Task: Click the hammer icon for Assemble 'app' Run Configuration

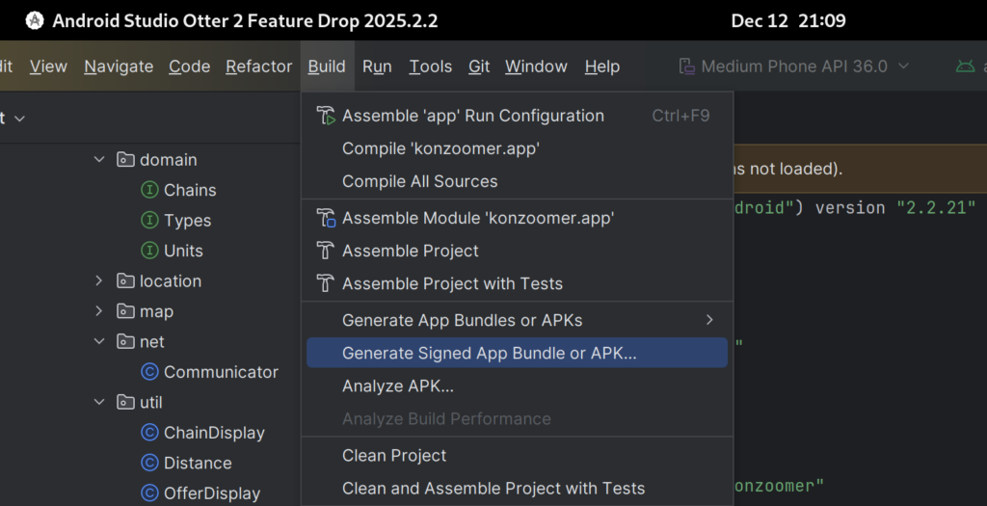Action: [x=326, y=116]
